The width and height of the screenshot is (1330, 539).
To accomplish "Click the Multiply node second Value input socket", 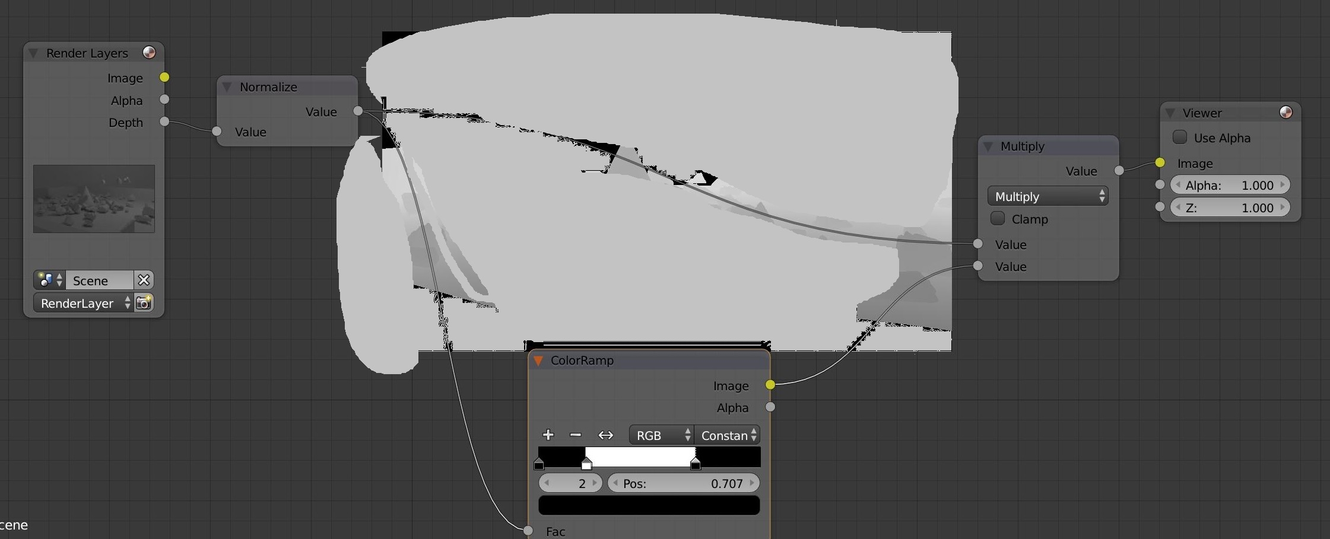I will (978, 266).
